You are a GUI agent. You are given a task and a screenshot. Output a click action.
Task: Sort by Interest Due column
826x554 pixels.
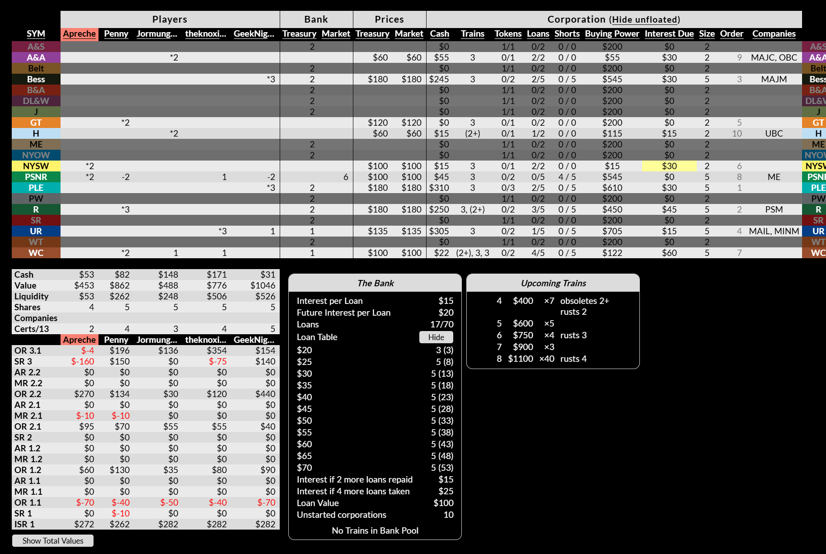point(669,34)
